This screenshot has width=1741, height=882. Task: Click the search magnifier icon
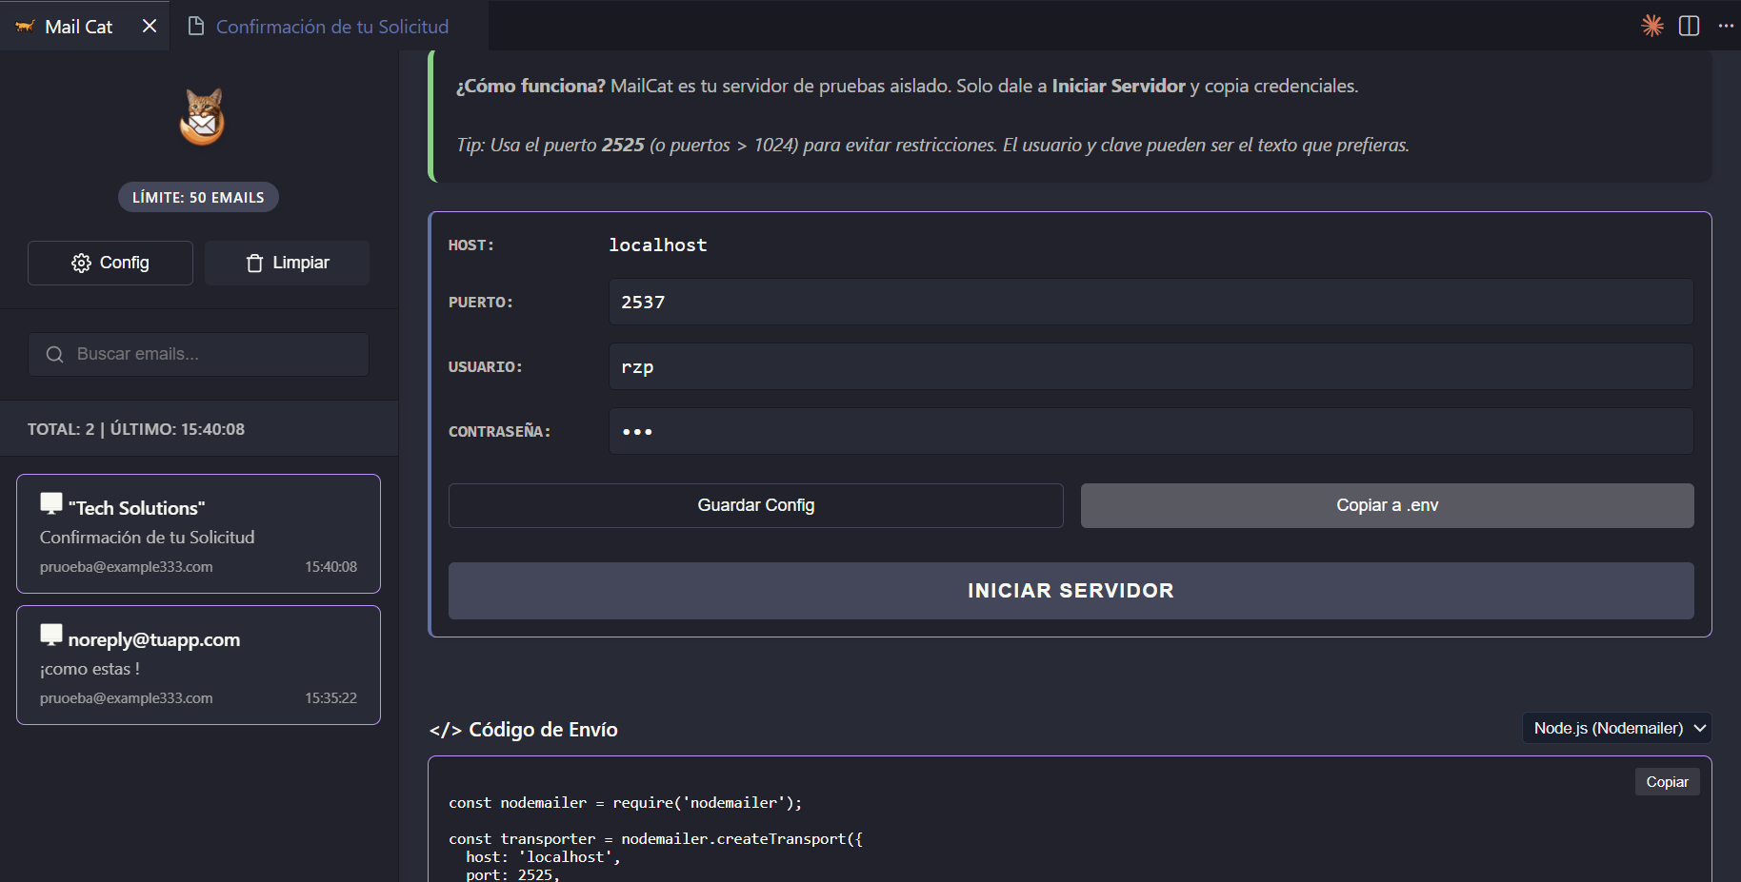click(55, 354)
